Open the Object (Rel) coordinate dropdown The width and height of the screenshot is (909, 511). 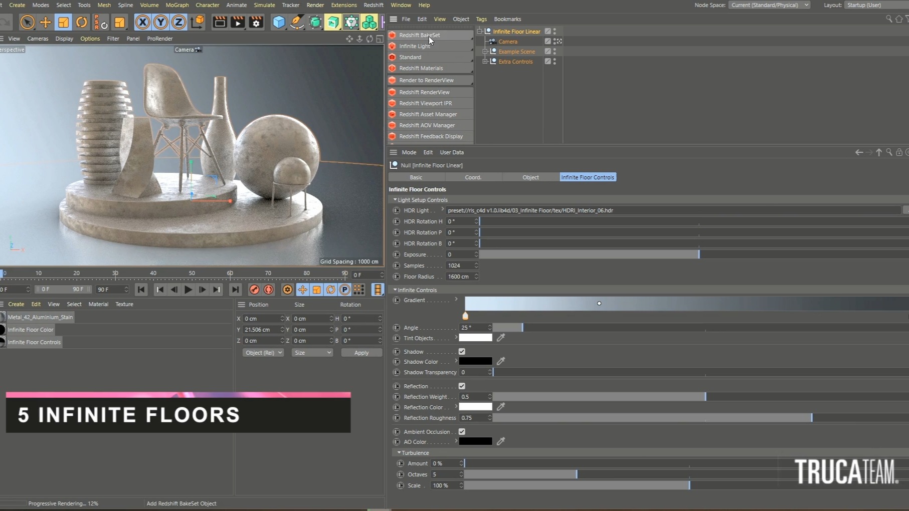(263, 353)
